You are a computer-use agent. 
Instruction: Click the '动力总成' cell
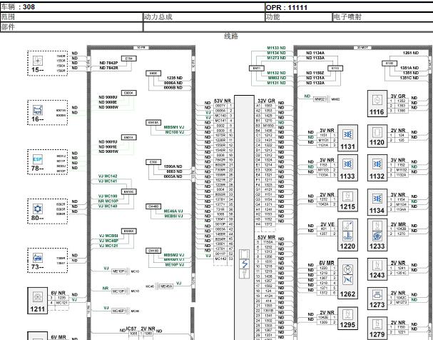coord(204,17)
